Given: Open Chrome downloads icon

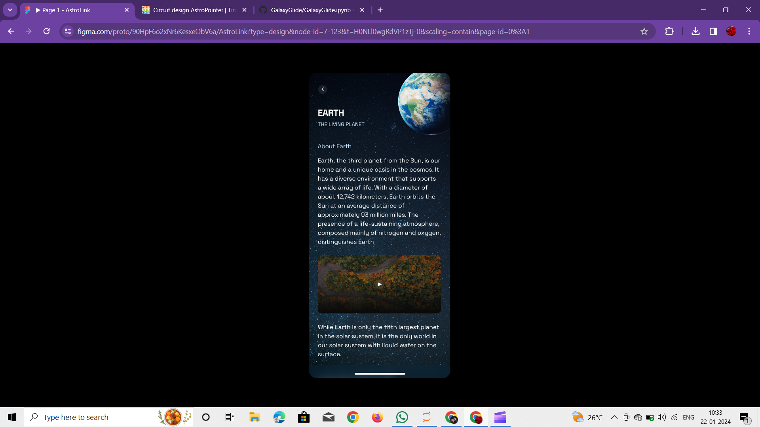Looking at the screenshot, I should (695, 31).
